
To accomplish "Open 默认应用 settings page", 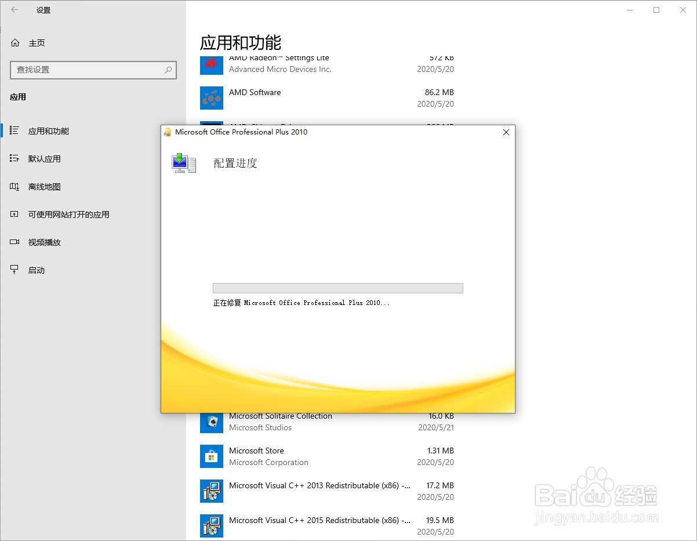I will point(45,159).
